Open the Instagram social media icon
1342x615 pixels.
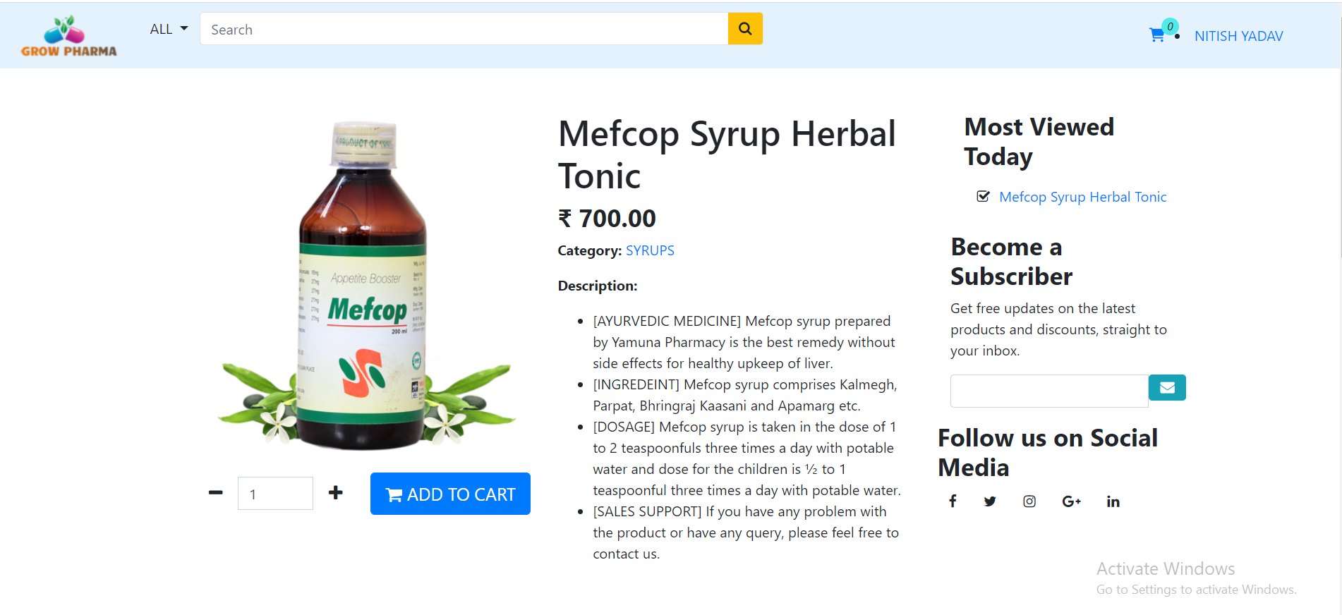pos(1029,501)
